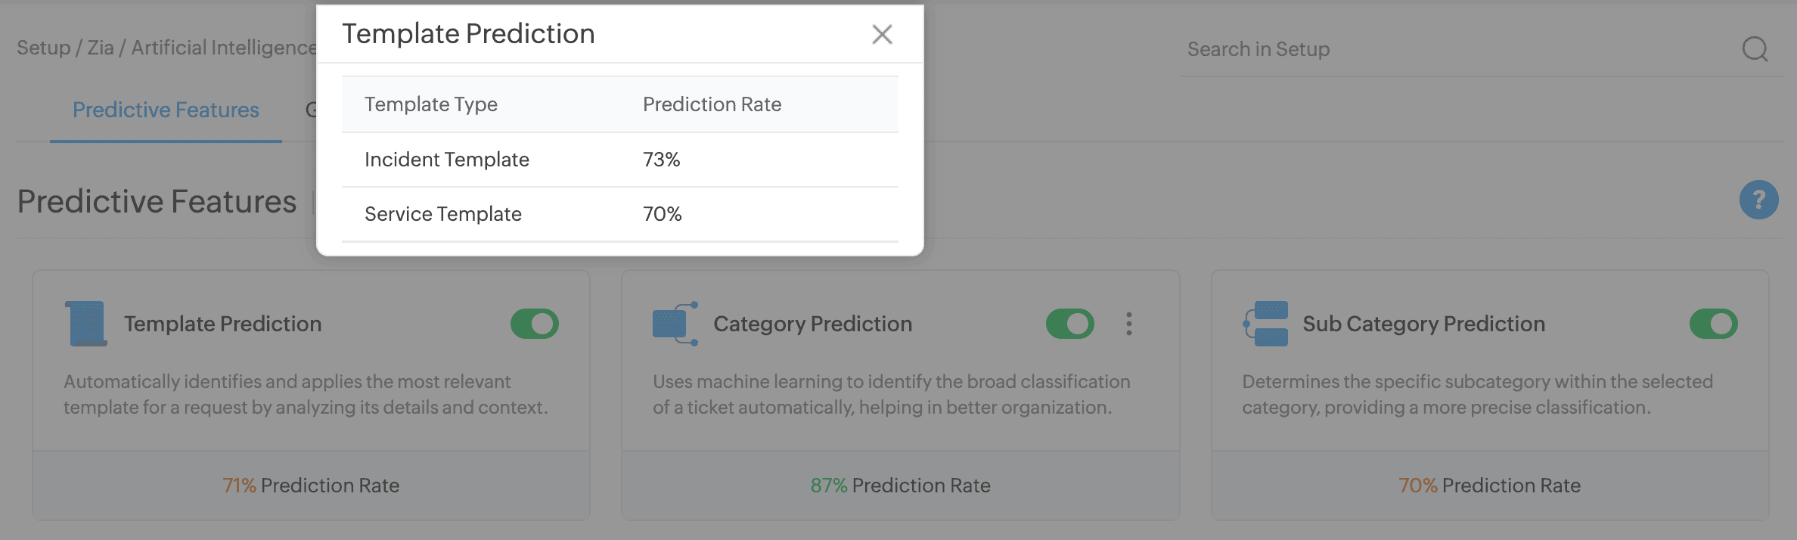The width and height of the screenshot is (1797, 540).
Task: Click the Sub Category Prediction card icon
Action: (1265, 324)
